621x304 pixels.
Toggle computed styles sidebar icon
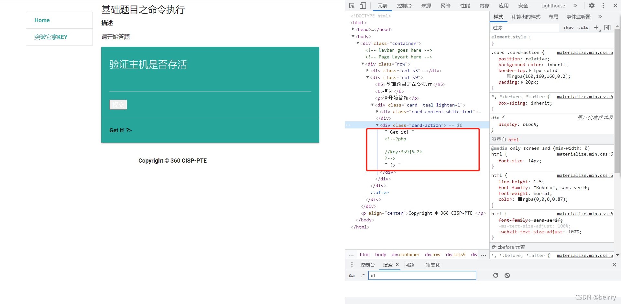tap(607, 28)
